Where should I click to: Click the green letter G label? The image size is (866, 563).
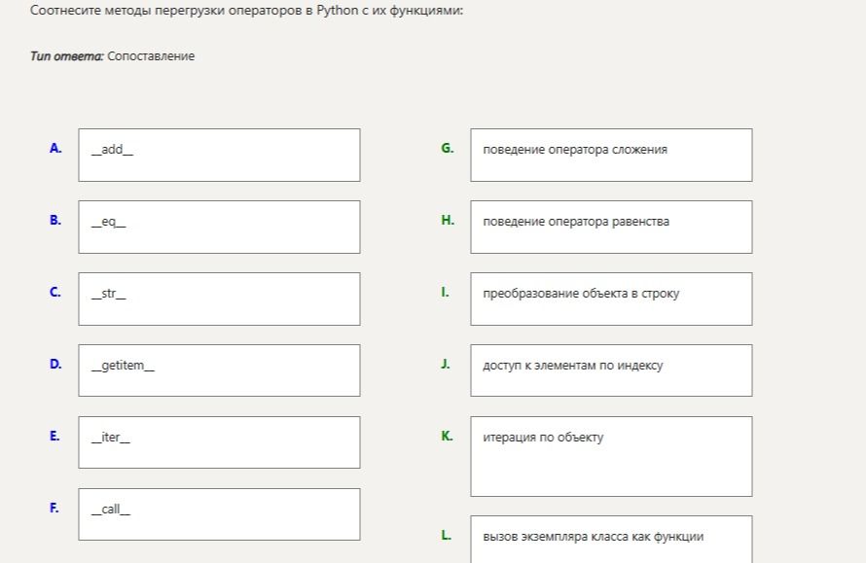point(448,148)
